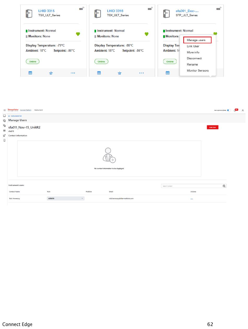Screen dimensions: 248x329
Task: Click the Position column header
Action: tap(89, 192)
